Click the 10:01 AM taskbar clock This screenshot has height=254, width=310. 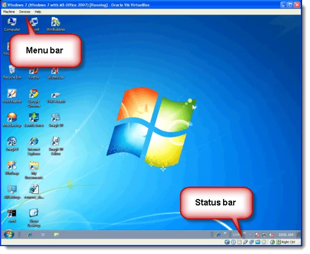pyautogui.click(x=286, y=235)
